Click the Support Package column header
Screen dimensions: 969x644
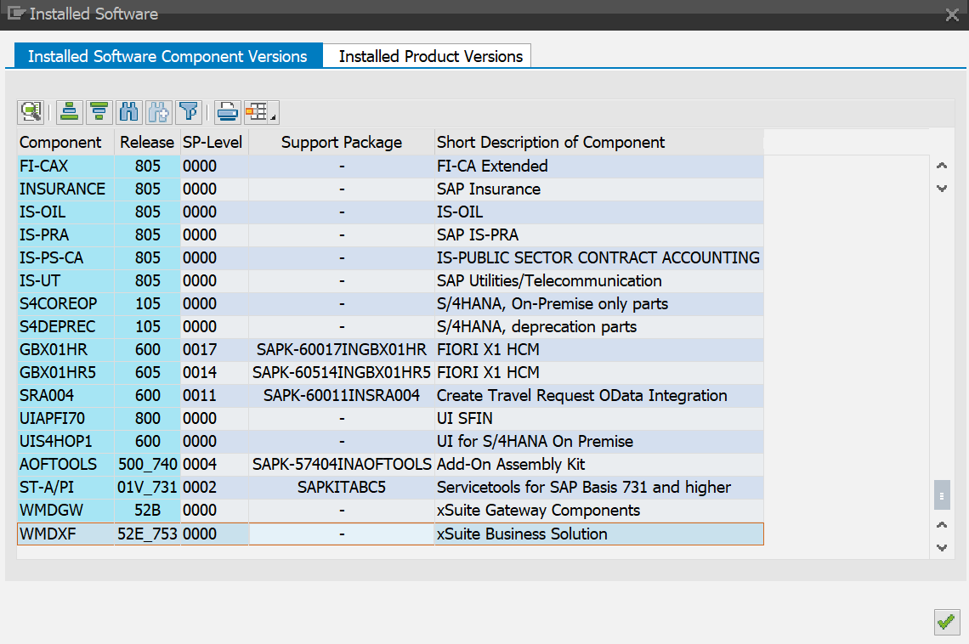click(341, 142)
